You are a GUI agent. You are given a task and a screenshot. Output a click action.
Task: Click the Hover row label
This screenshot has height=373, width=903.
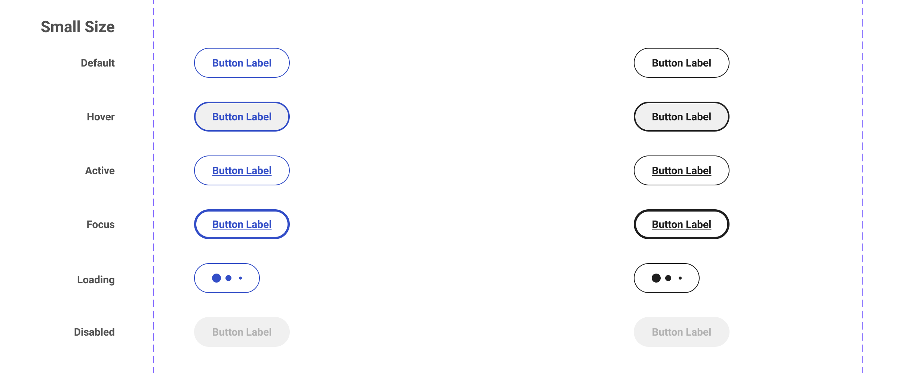pos(101,117)
